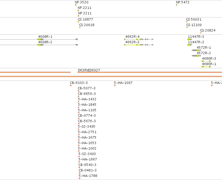Click the red arrow under CB-6103-3

[70, 85]
